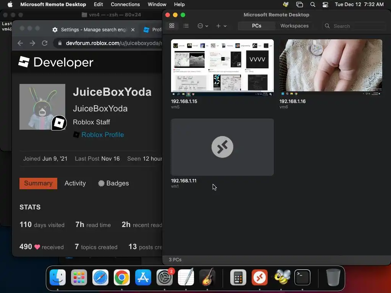391x293 pixels.
Task: Select the Summary profile tab
Action: (39, 184)
